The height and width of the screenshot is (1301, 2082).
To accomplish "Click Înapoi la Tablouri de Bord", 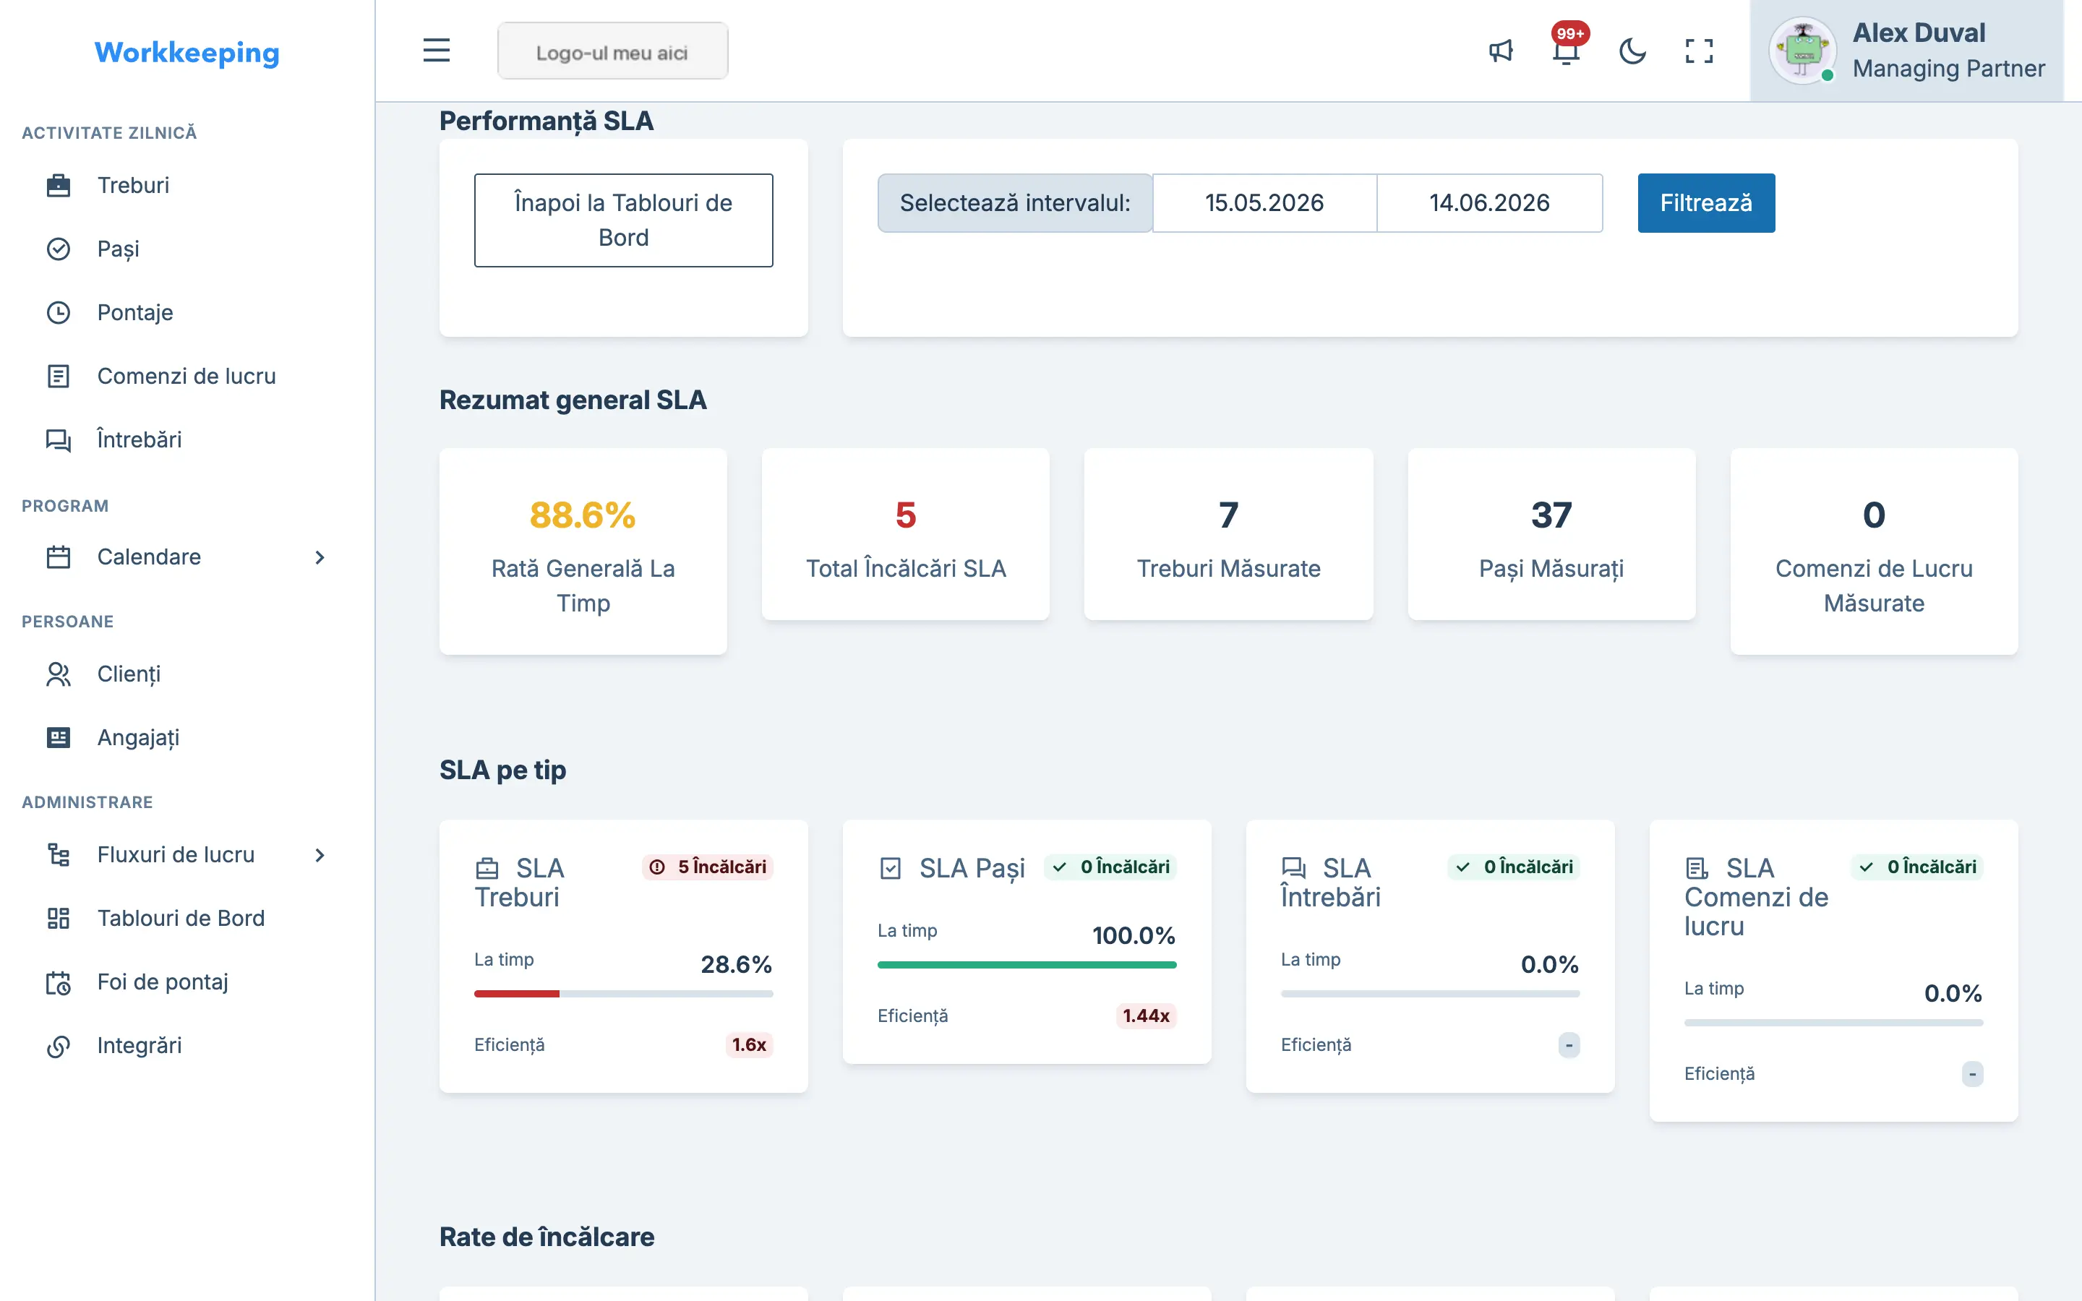I will [624, 220].
